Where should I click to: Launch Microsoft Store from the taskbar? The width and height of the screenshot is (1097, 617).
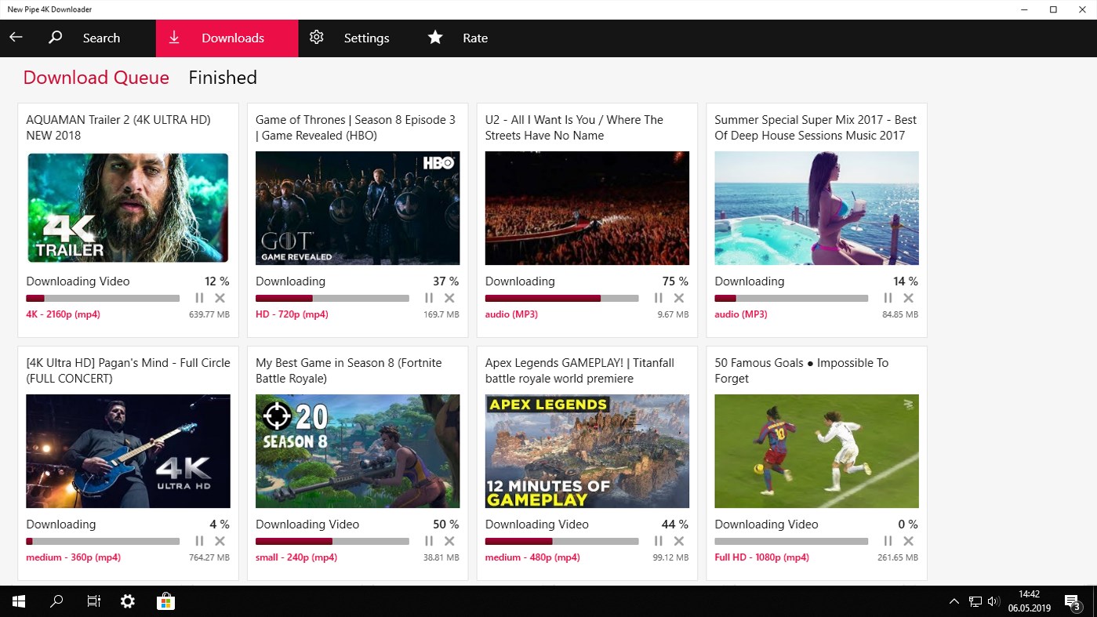[x=165, y=601]
